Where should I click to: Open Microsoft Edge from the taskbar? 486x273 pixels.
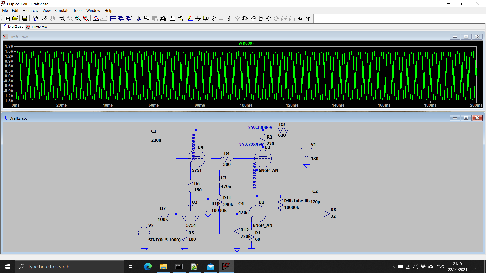point(148,267)
